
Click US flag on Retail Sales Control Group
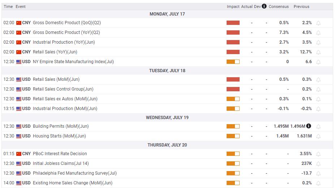coord(19,89)
